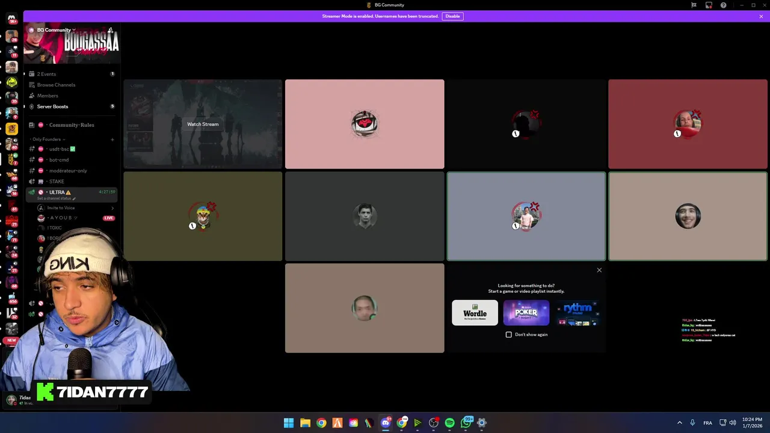Close the activity suggestion popup

point(599,270)
